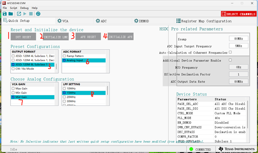
Task: Select the PAGE_SEL_DIG row
Action: point(211,108)
